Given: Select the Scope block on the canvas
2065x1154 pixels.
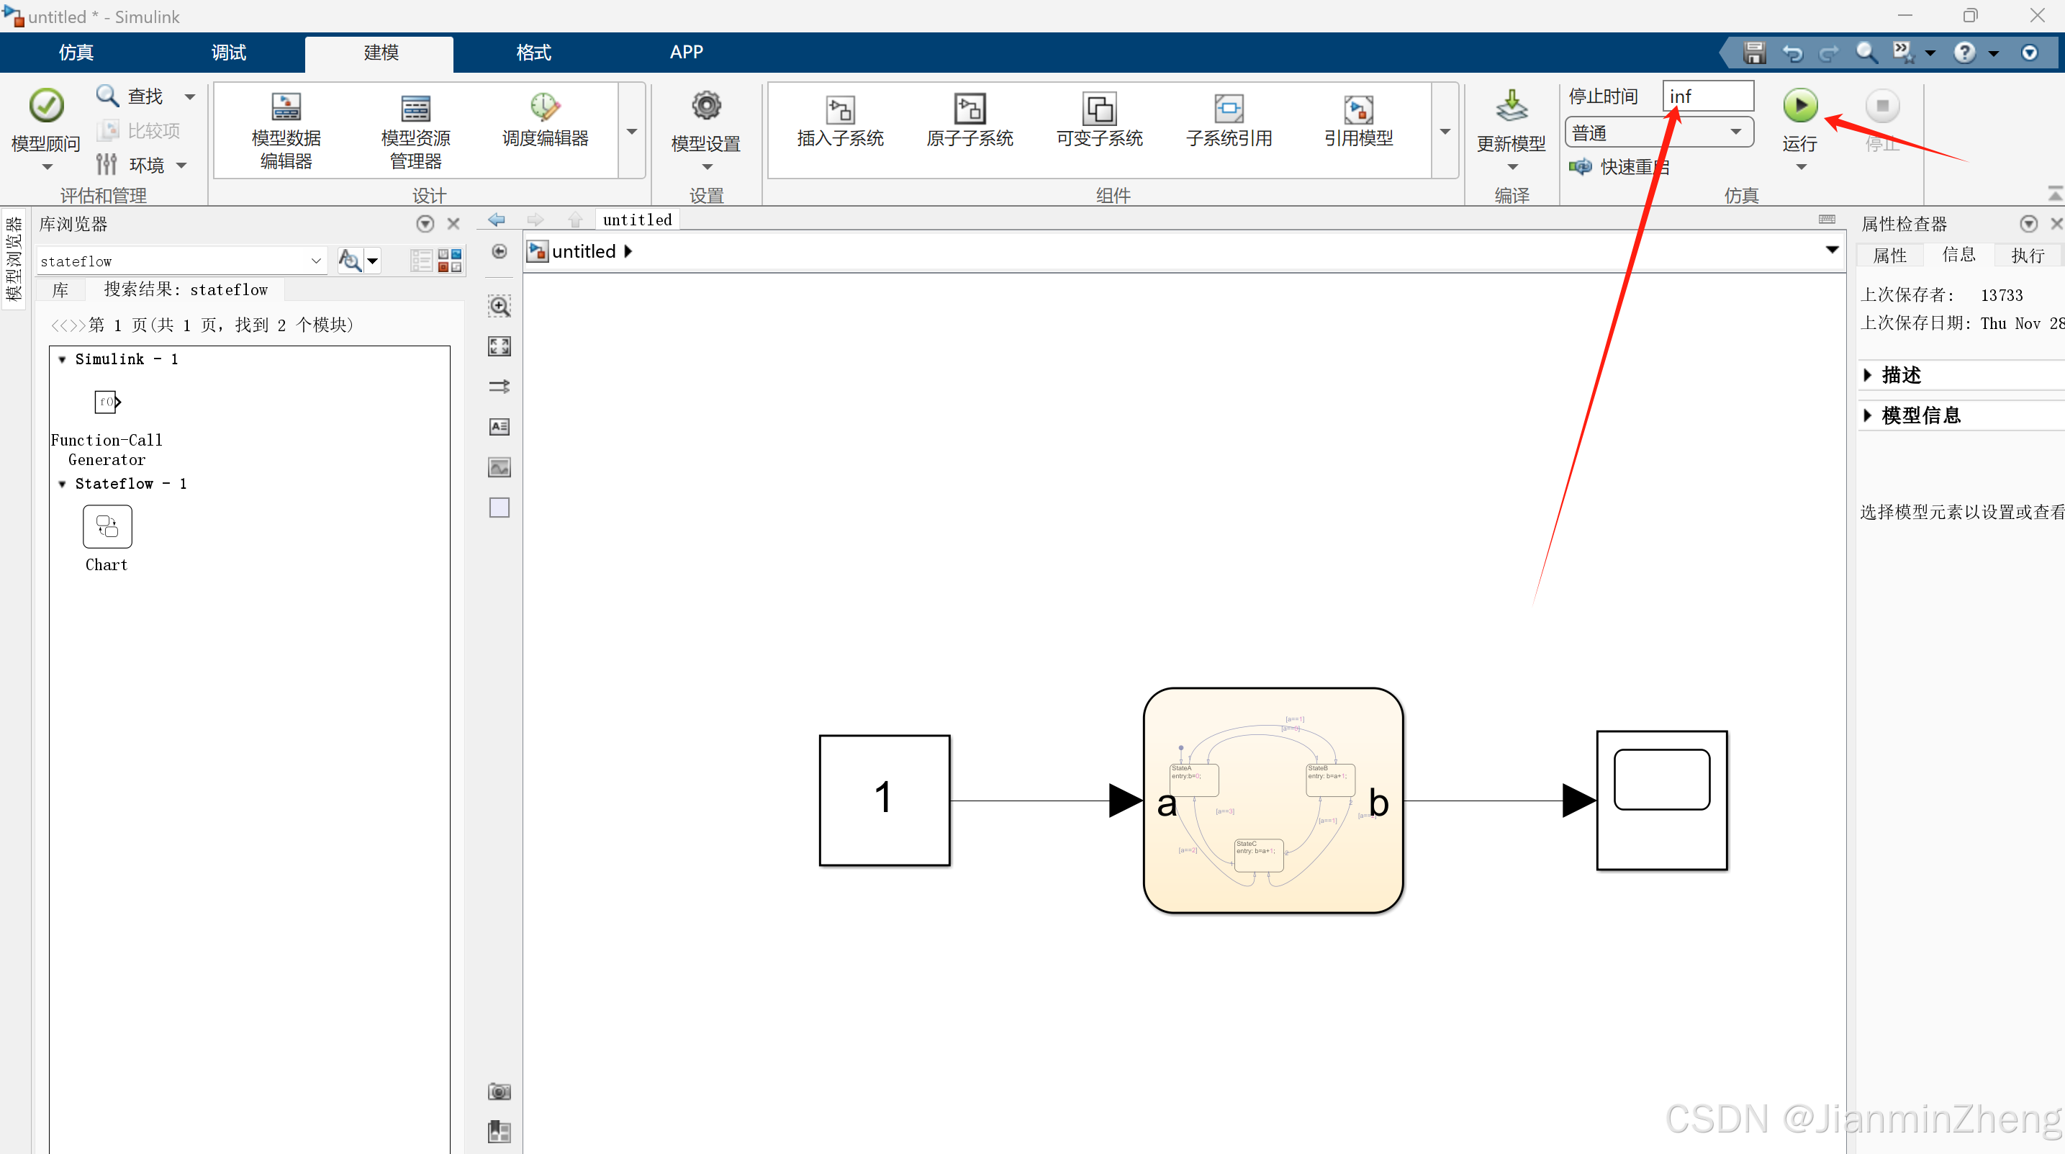Looking at the screenshot, I should [x=1662, y=800].
